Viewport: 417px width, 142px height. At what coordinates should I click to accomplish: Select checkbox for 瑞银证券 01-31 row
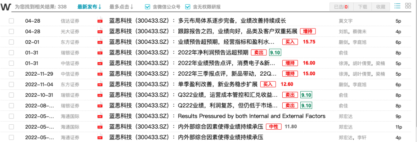tap(12, 53)
